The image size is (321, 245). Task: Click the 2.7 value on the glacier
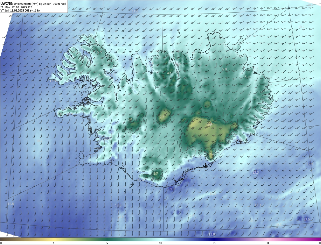tap(162, 117)
